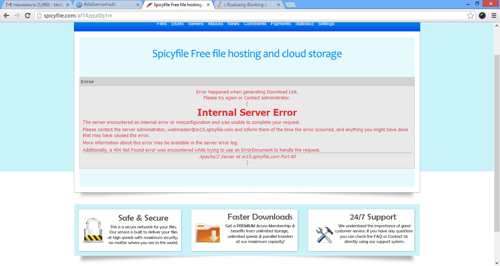Close the Bualuang iBanking tab

point(279,5)
